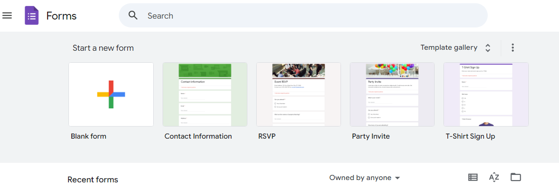The height and width of the screenshot is (194, 559).
Task: Open the AZ sort options icon
Action: (494, 177)
